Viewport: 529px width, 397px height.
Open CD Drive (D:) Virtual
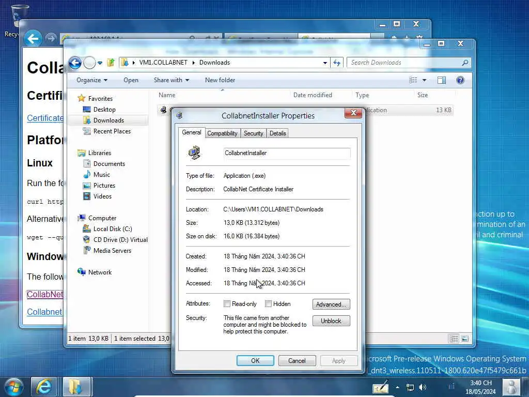[x=120, y=240]
